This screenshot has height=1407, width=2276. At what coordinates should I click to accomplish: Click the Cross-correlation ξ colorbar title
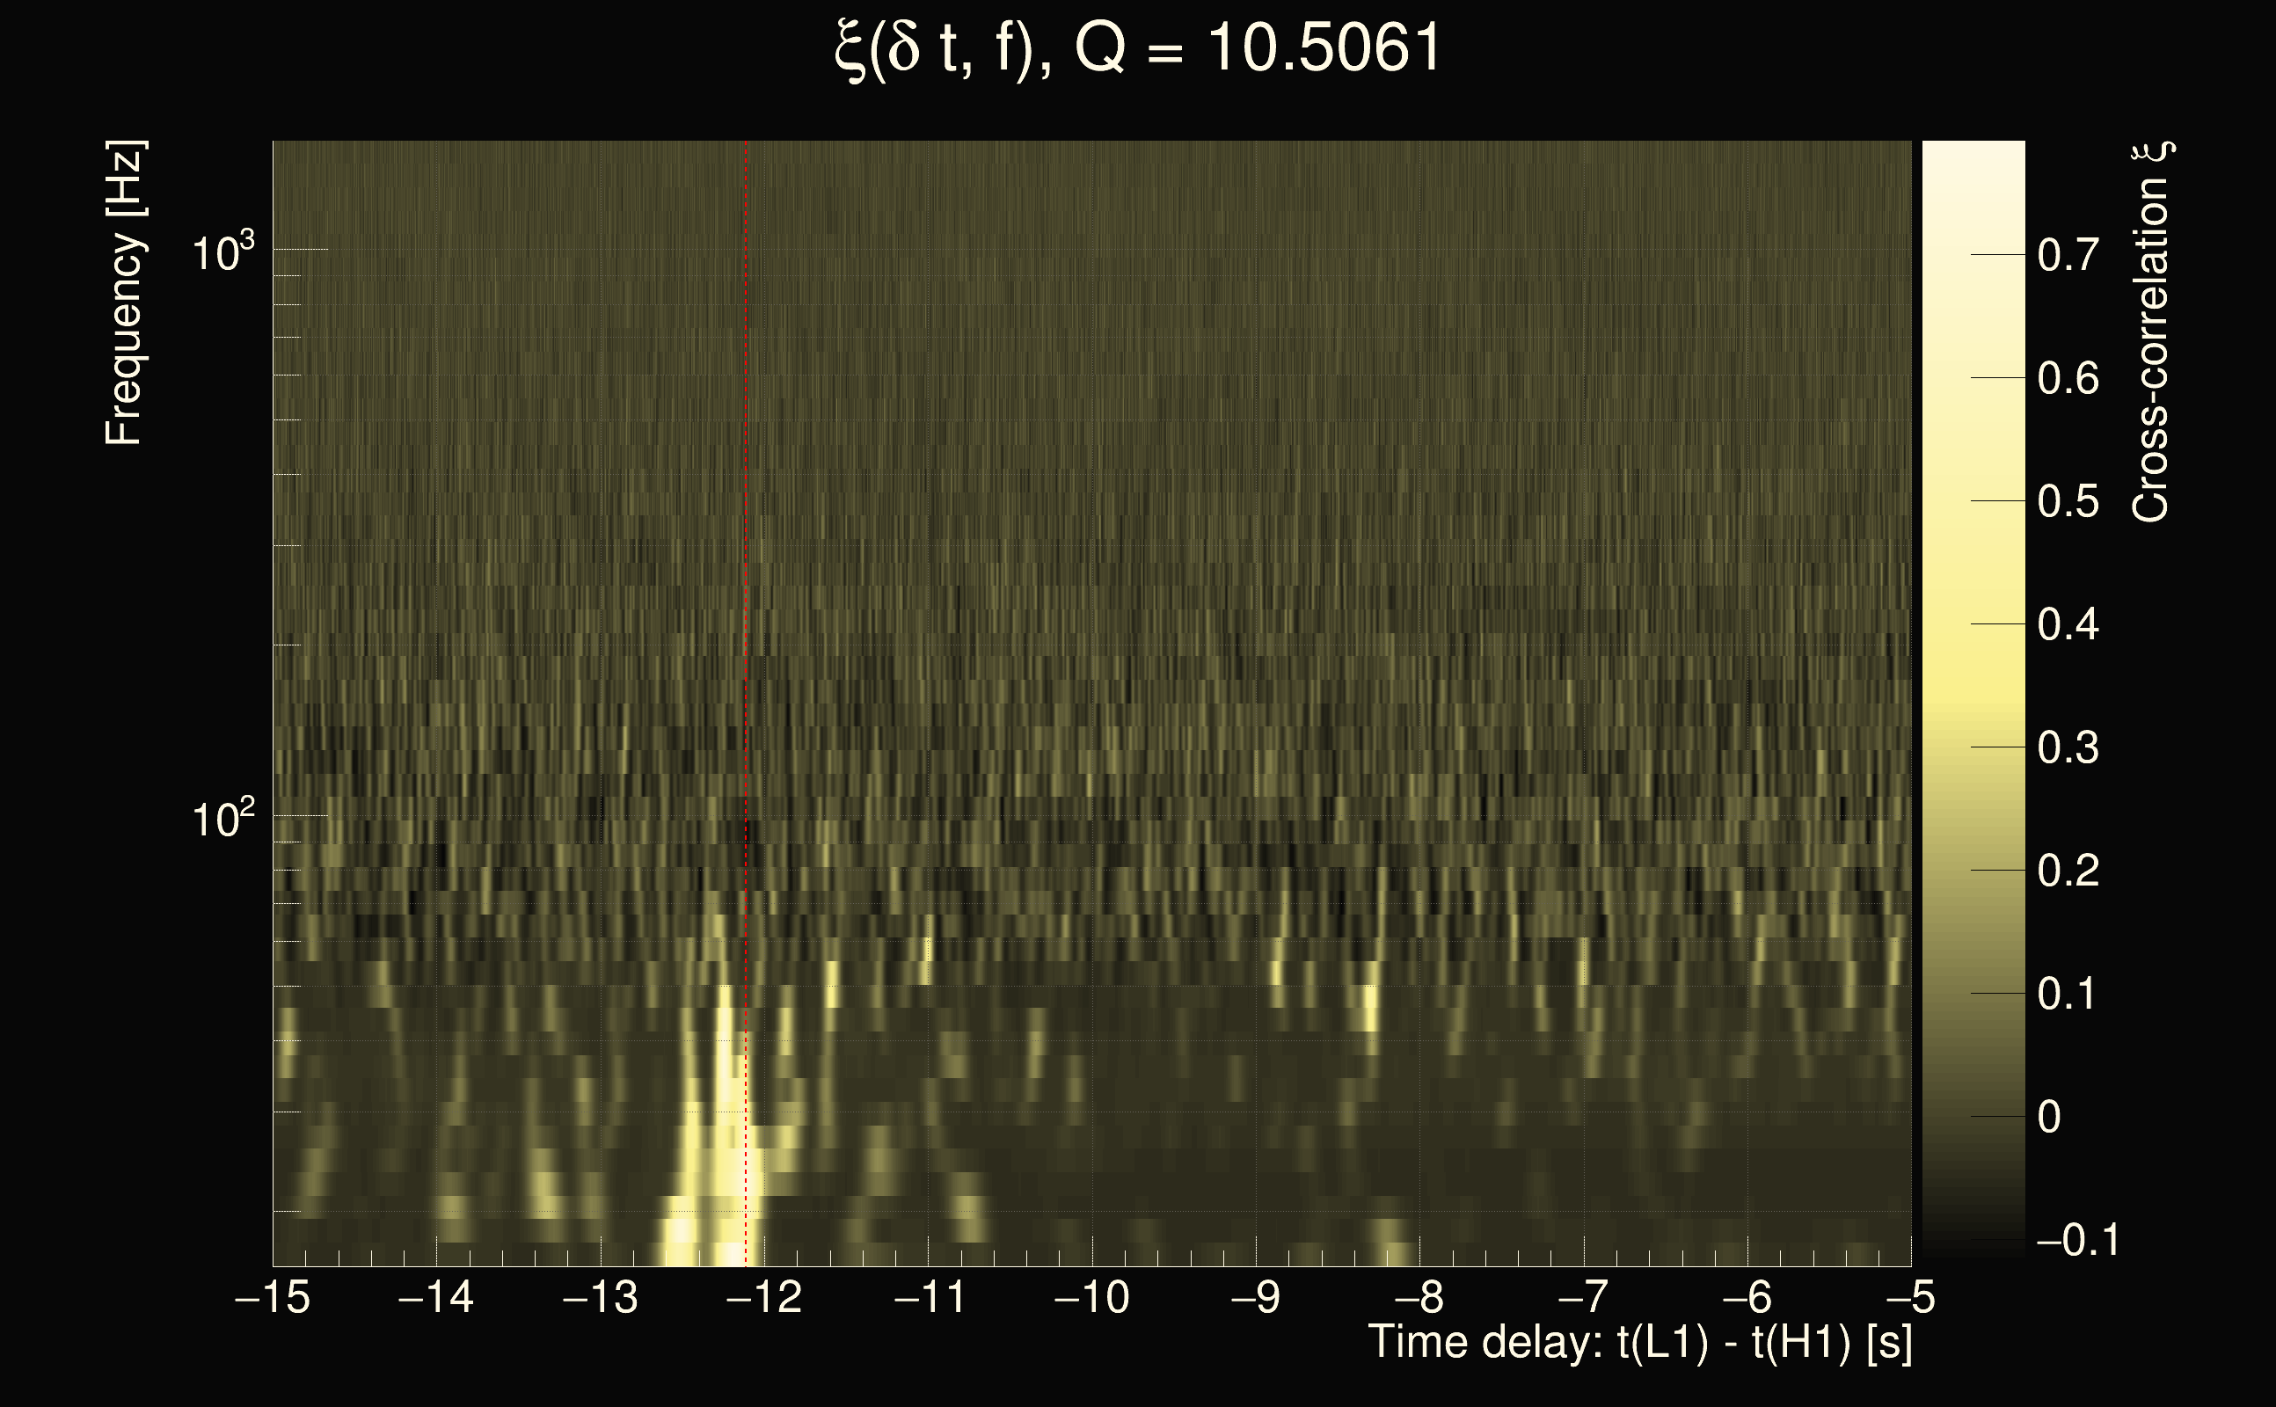coord(2150,332)
